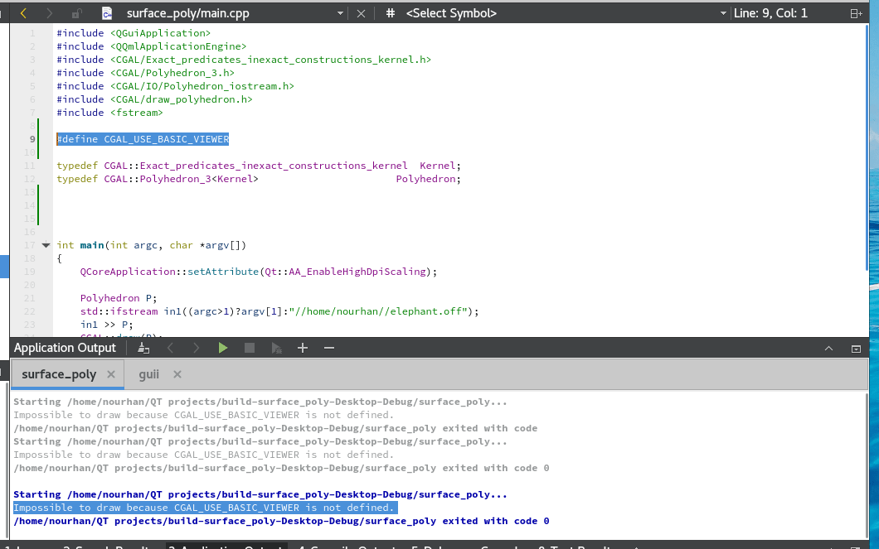
Task: Click the #include <fstream> line
Action: coord(109,113)
